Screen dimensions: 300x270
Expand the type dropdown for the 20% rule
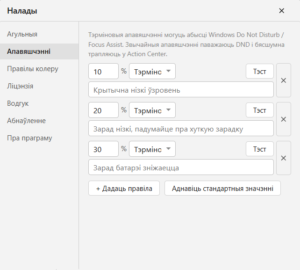[152, 110]
